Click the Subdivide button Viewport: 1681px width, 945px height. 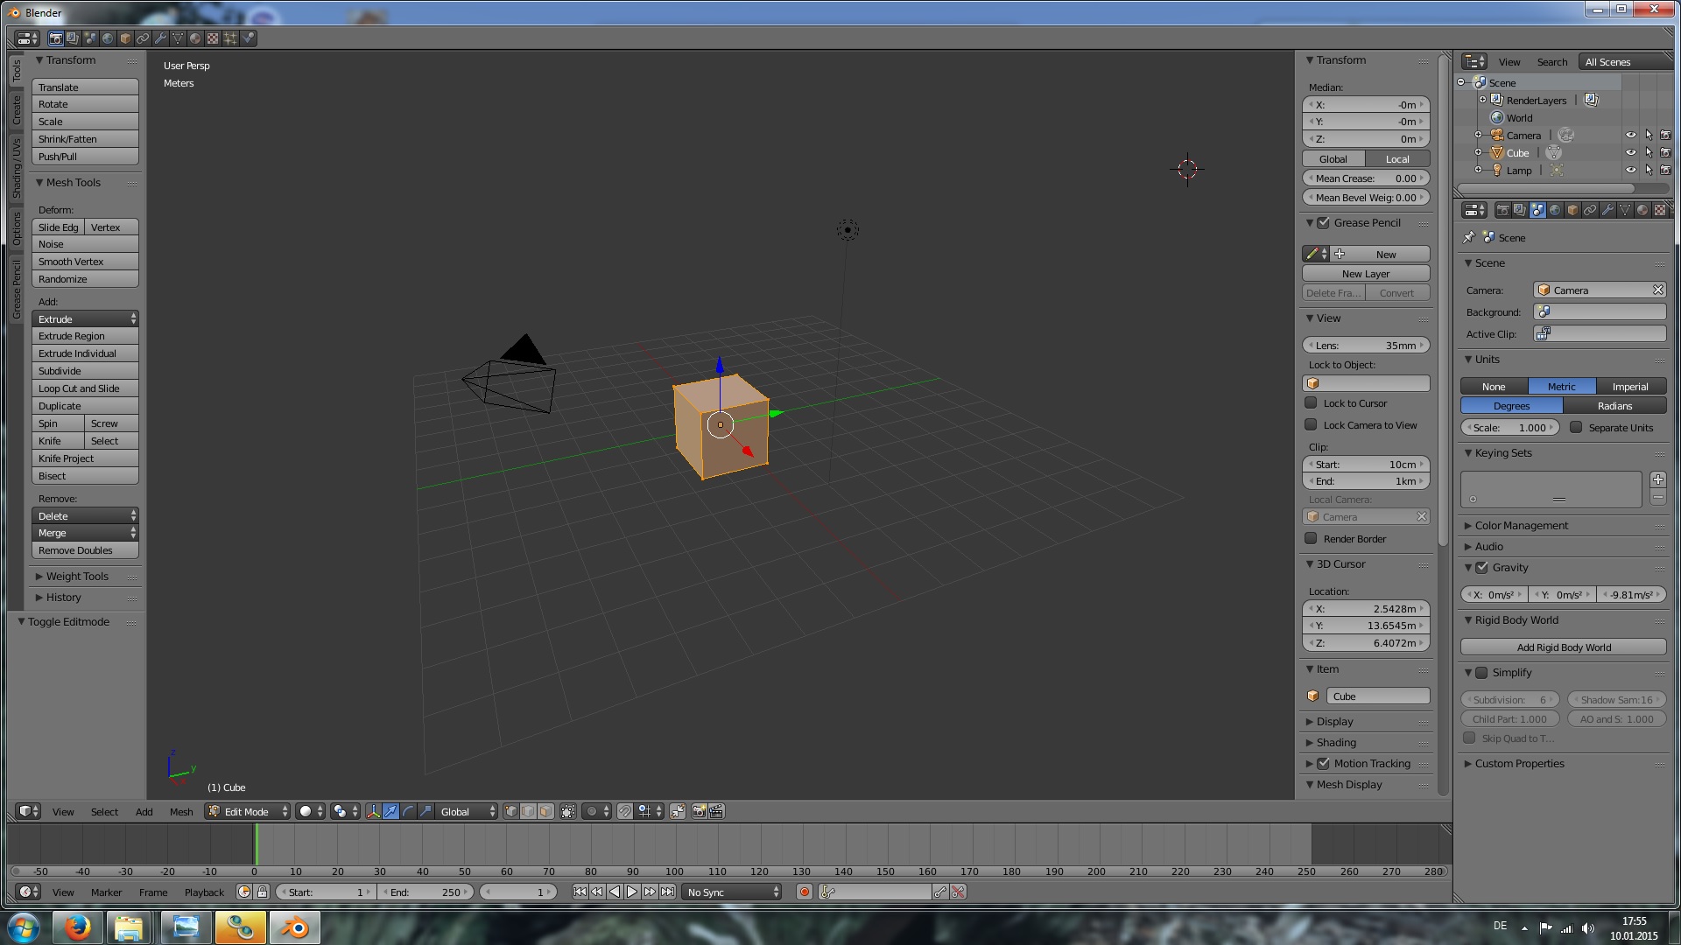85,371
